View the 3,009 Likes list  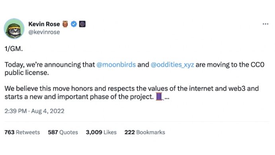pos(101,132)
